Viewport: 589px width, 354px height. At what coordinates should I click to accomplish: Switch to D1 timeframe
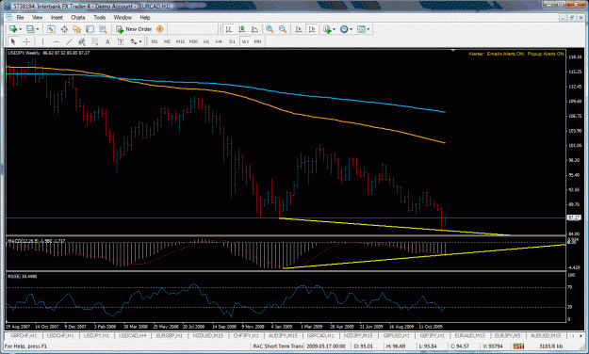click(x=232, y=41)
